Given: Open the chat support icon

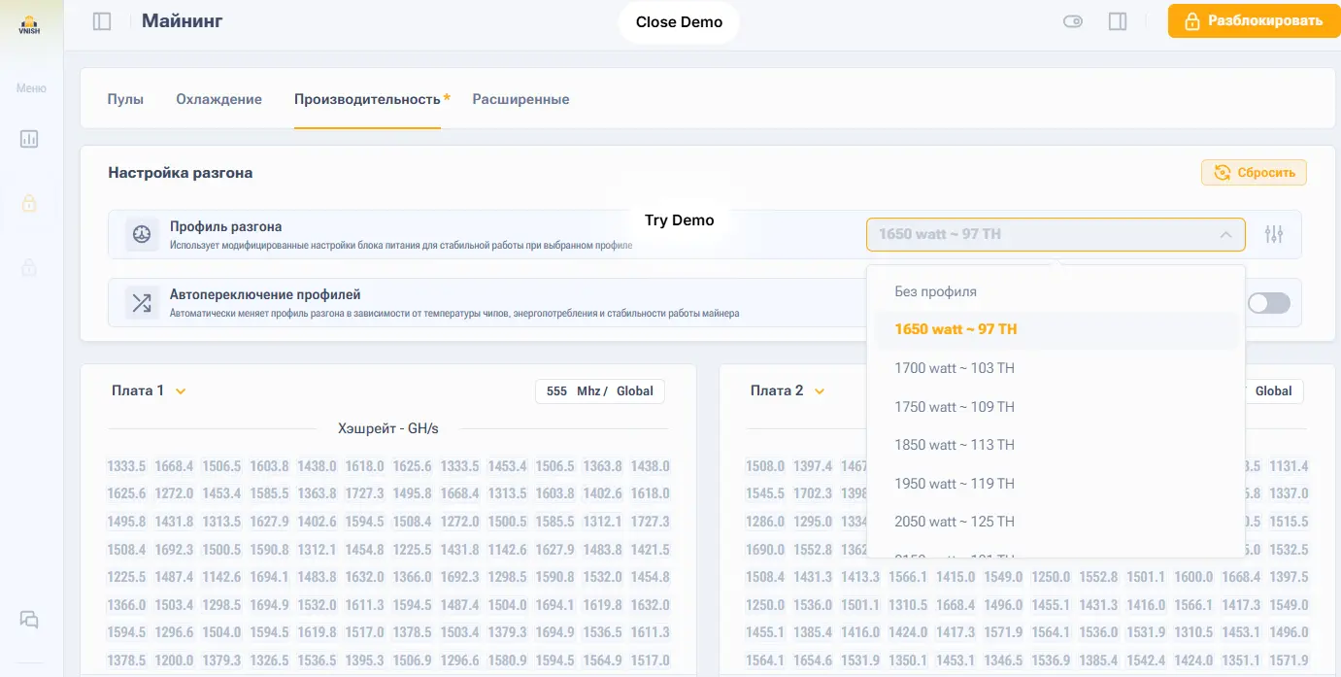Looking at the screenshot, I should 29,620.
